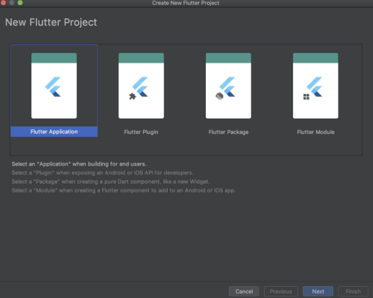The height and width of the screenshot is (298, 373).
Task: Click the Cancel button
Action: click(244, 291)
